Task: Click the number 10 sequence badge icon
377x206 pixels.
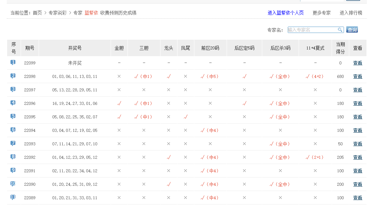Action: [x=13, y=184]
